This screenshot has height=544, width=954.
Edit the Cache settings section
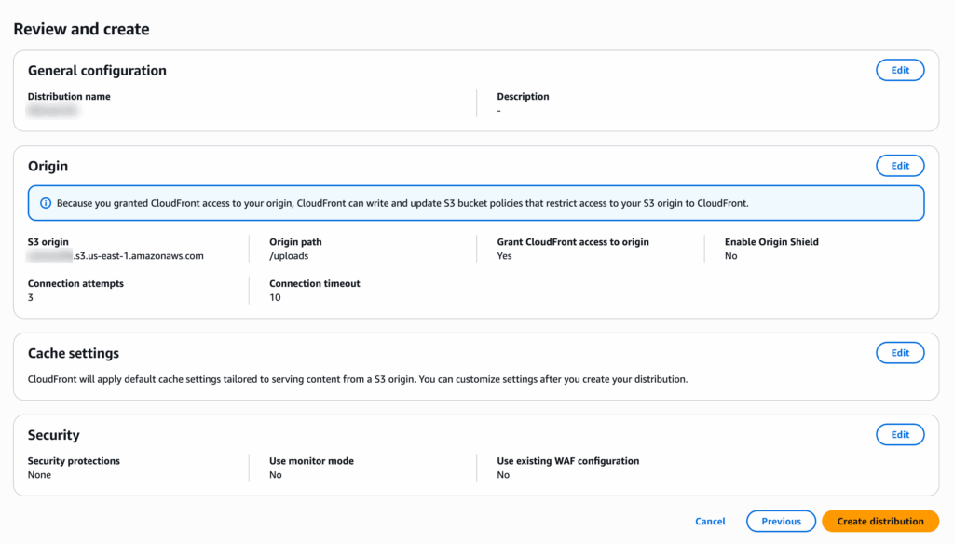[900, 353]
